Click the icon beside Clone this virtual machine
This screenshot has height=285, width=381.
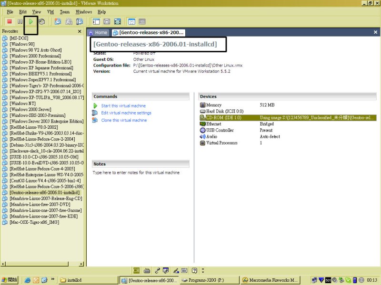coord(95,120)
